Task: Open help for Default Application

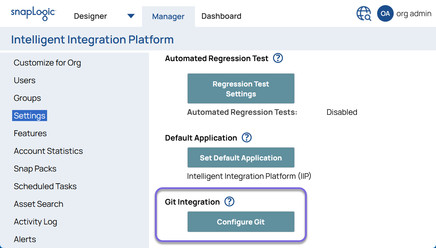Action: pyautogui.click(x=247, y=138)
